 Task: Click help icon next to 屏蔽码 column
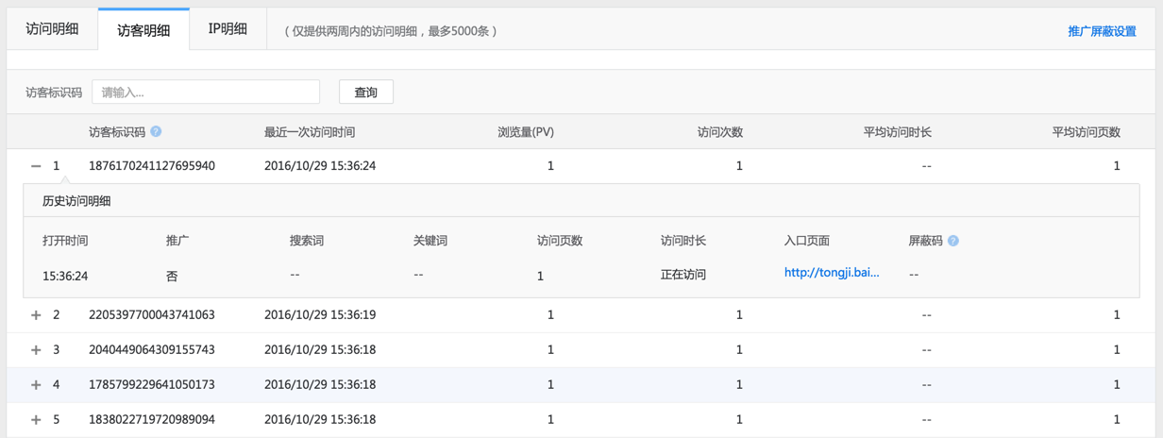(x=953, y=241)
